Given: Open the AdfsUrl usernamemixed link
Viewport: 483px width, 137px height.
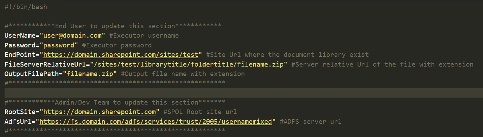Looking at the screenshot, I should pyautogui.click(x=156, y=122).
